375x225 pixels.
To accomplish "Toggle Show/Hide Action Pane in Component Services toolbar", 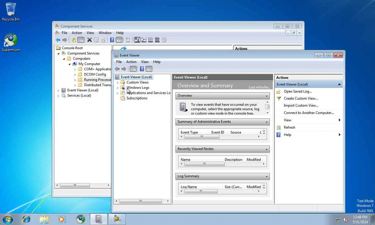I will pos(119,40).
